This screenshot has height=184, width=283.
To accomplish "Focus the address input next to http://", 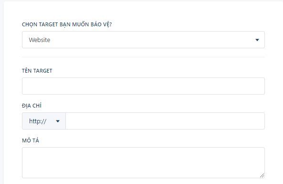I will pos(165,121).
